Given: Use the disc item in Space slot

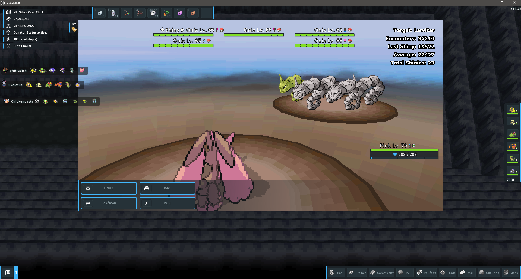Looking at the screenshot, I should 153,13.
